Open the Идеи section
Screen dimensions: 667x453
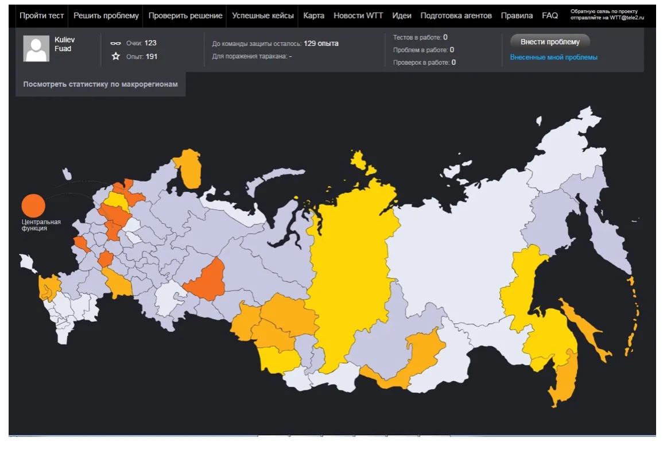pos(402,16)
